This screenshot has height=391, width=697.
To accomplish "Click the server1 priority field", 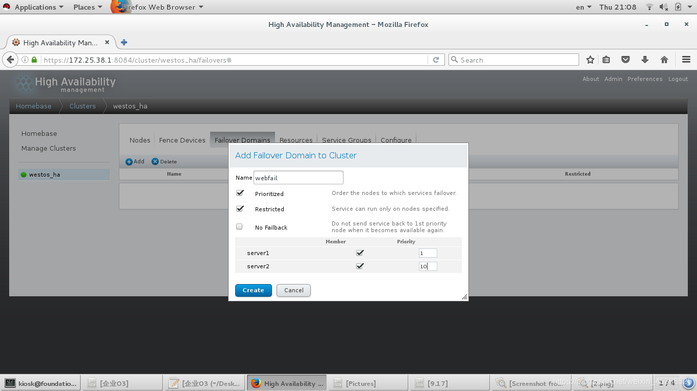I will (x=428, y=253).
